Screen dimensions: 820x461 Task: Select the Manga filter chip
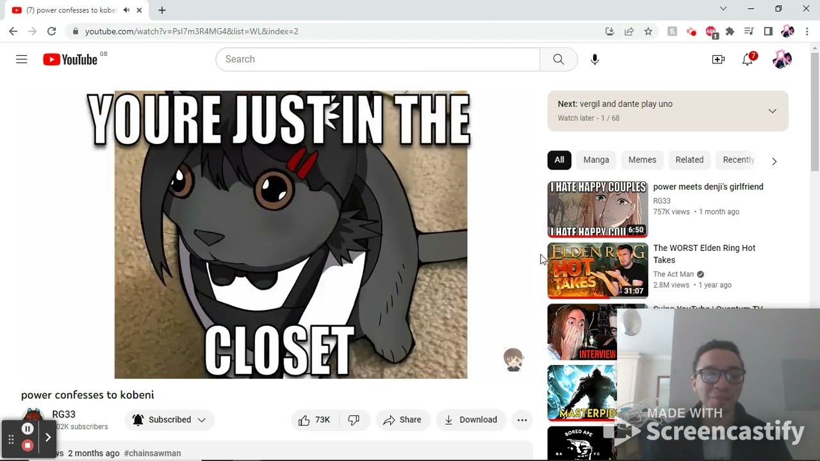(596, 160)
